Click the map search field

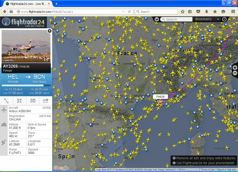point(177,19)
